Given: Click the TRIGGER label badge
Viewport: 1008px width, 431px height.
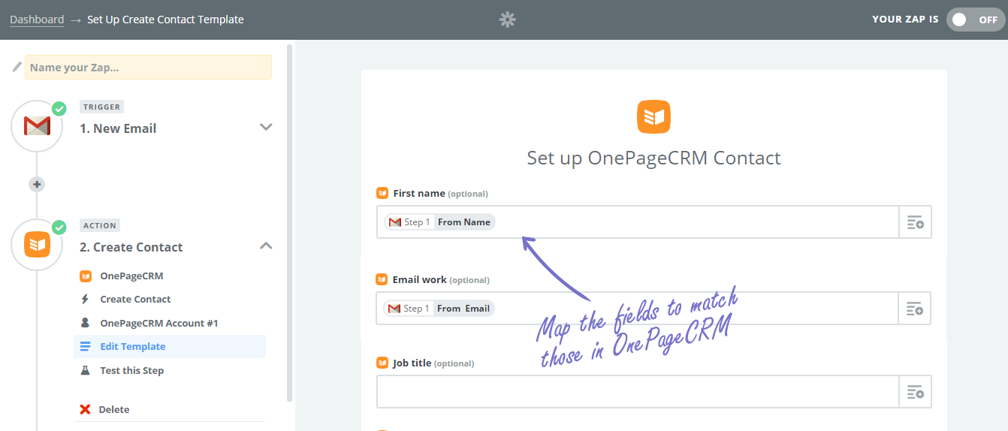Looking at the screenshot, I should (101, 107).
